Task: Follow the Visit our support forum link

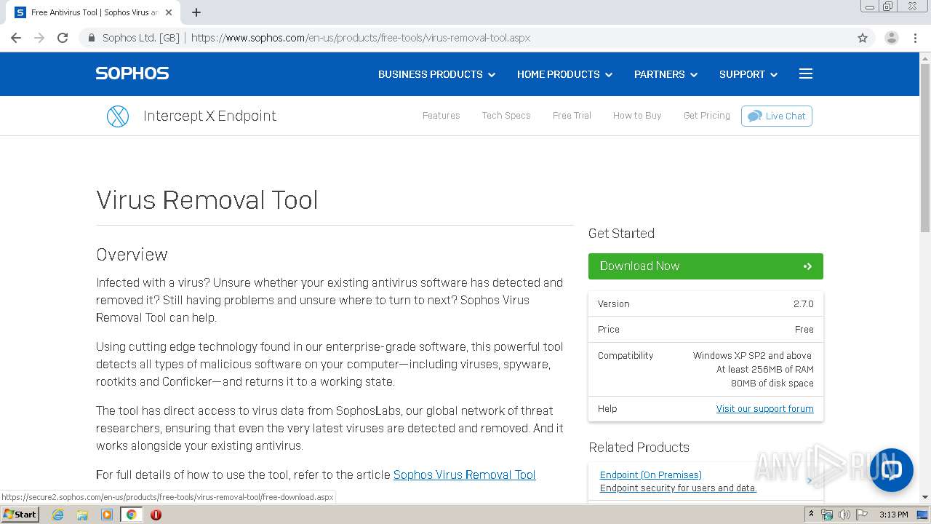Action: click(x=764, y=409)
